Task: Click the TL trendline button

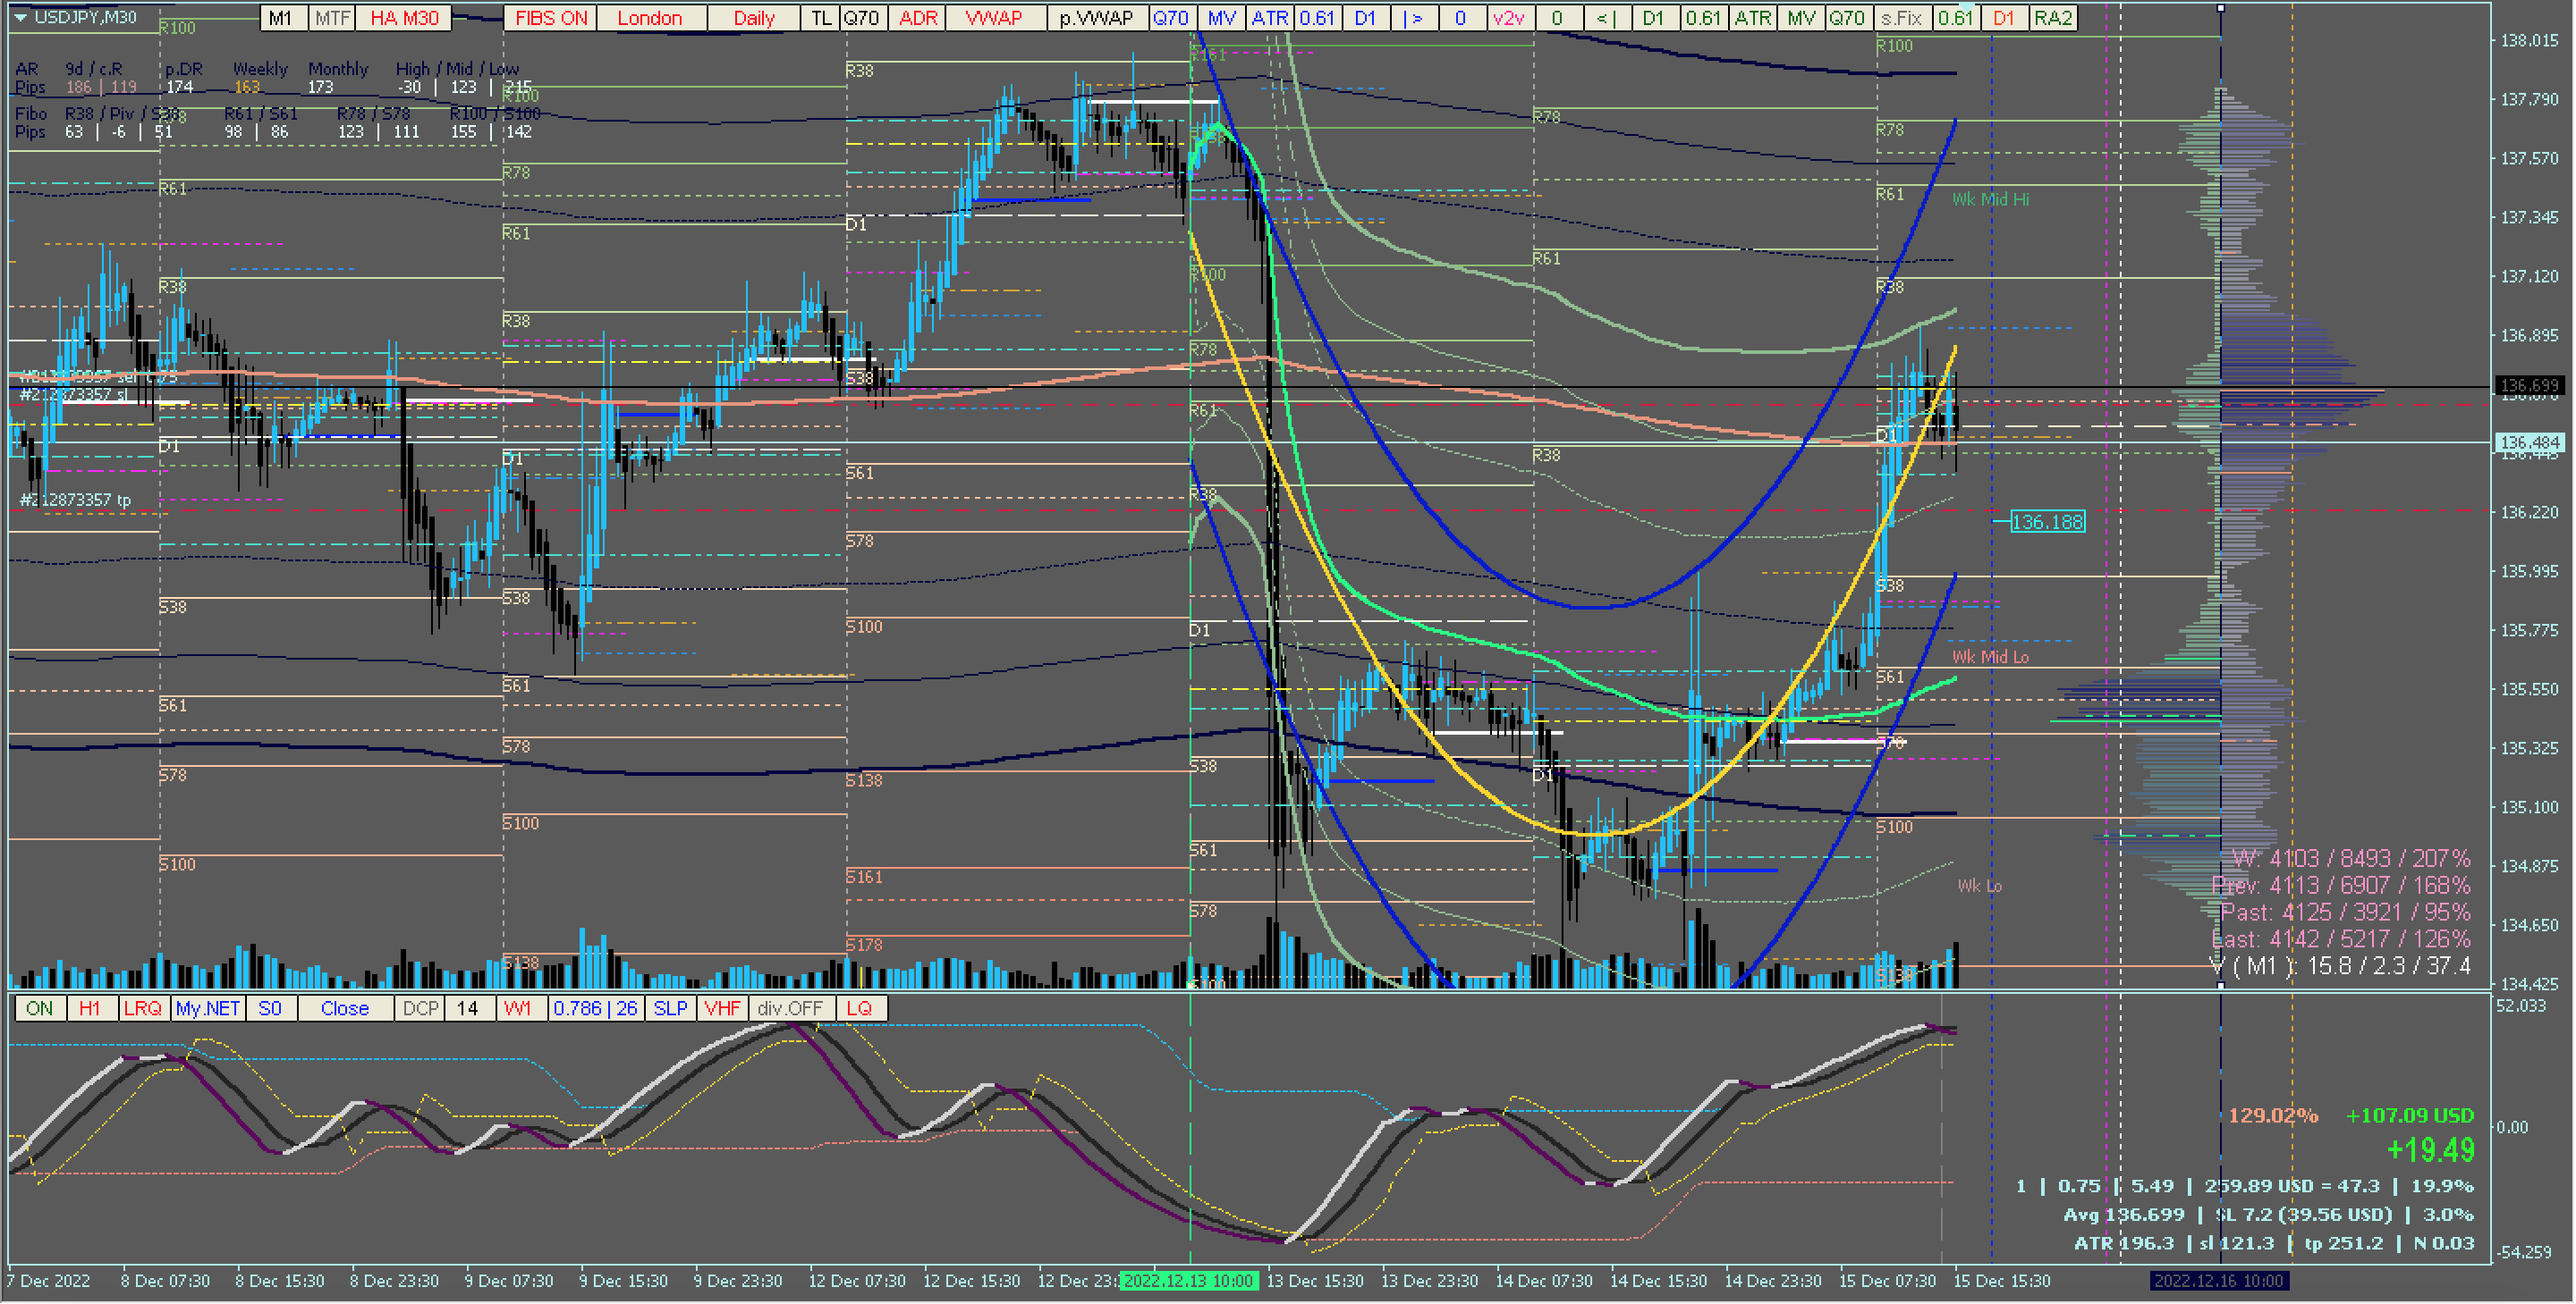Action: [821, 18]
